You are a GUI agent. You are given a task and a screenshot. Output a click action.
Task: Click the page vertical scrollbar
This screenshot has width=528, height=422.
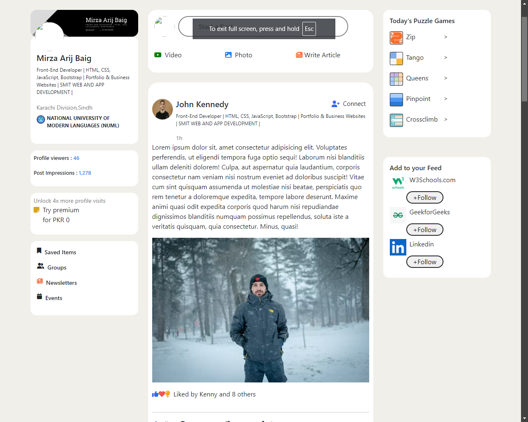[524, 59]
